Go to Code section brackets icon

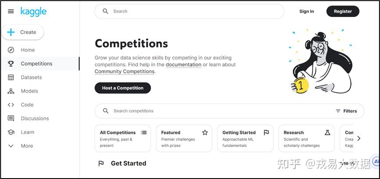[x=11, y=105]
